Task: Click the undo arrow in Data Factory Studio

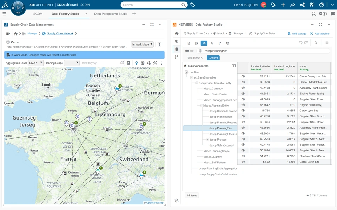Action: [x=300, y=43]
